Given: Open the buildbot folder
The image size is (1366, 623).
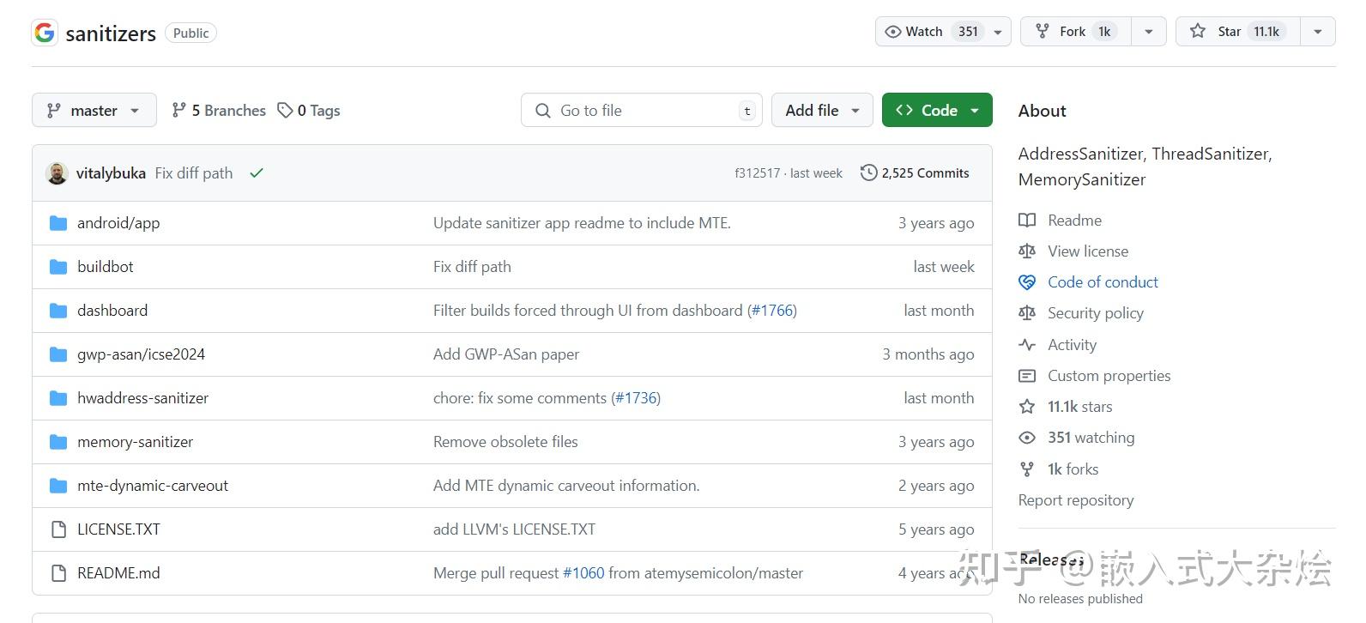Looking at the screenshot, I should coord(105,267).
